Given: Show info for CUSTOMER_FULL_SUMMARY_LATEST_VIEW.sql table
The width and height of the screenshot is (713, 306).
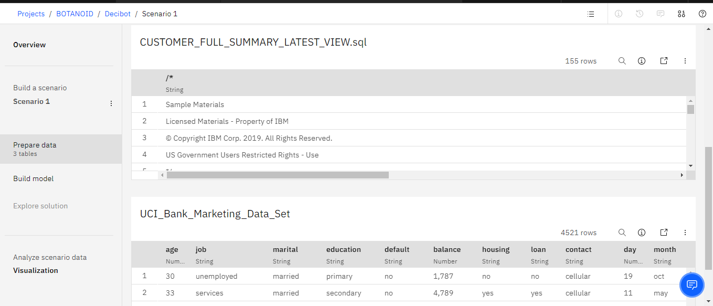Looking at the screenshot, I should [642, 61].
